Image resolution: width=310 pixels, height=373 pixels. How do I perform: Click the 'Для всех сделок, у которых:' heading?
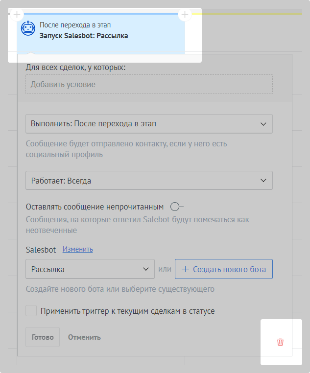75,67
